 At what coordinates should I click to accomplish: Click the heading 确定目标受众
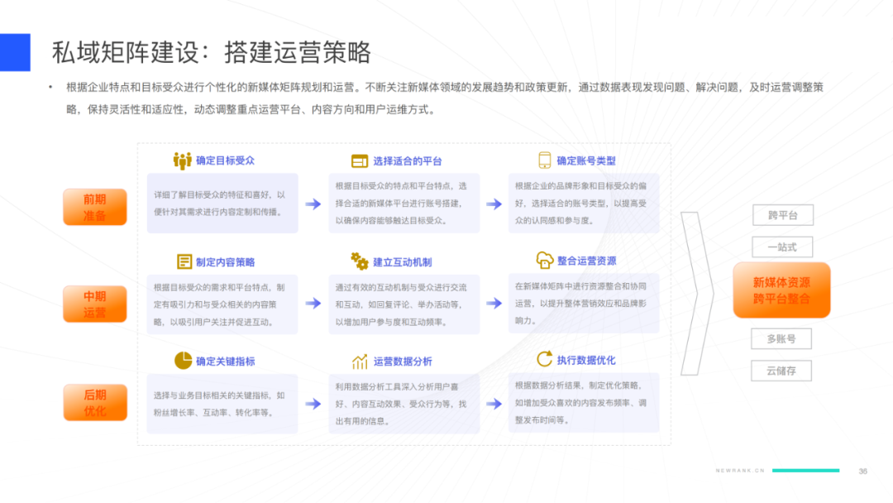pos(225,160)
